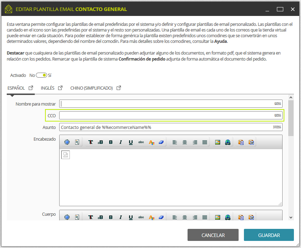Click Italic in Encabezado toolbar
This screenshot has width=301, height=248.
tap(121, 142)
